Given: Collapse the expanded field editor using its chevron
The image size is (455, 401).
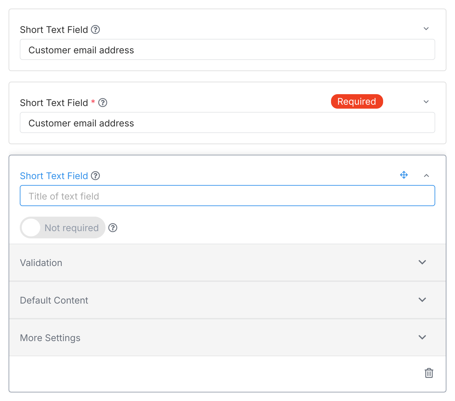Looking at the screenshot, I should (x=427, y=175).
